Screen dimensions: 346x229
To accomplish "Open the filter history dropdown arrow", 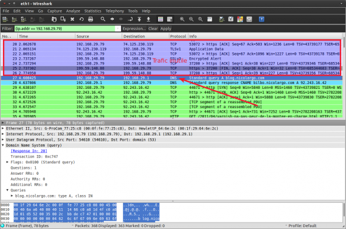I will (118, 29).
